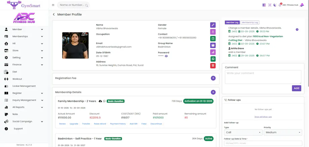Viewport: 309px width, 147px height.
Task: Click the green WhatsApp icon button
Action: click(x=213, y=59)
